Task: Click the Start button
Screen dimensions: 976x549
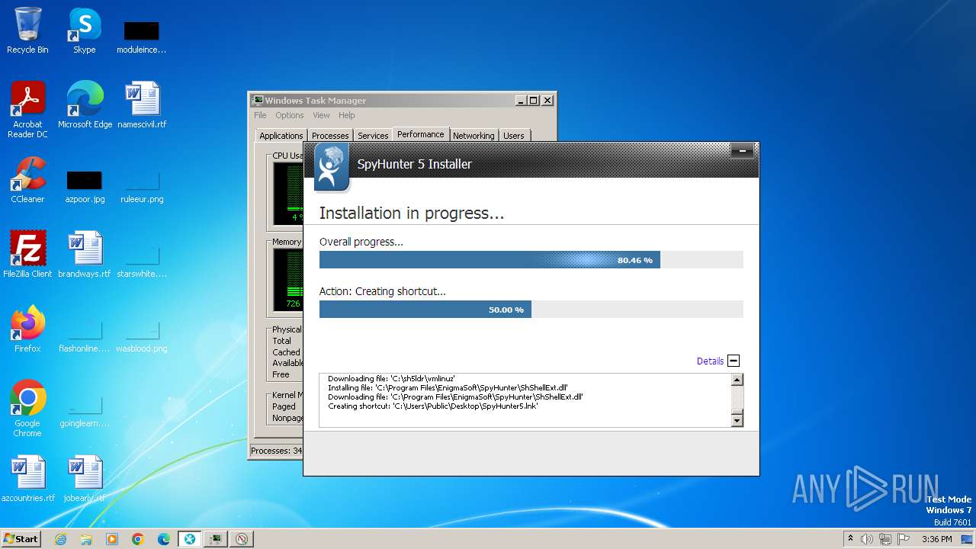Action: pyautogui.click(x=21, y=539)
